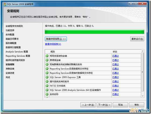
Task: Click the 取消 button
Action: (x=120, y=105)
